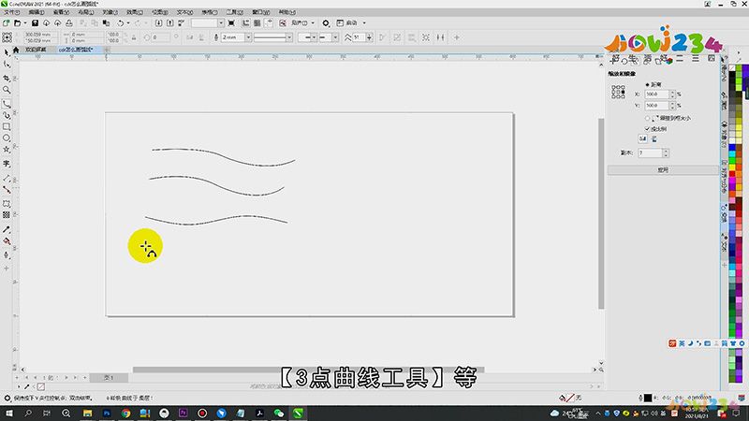
Task: Select the Drop shadow effects tool
Action: click(x=7, y=204)
